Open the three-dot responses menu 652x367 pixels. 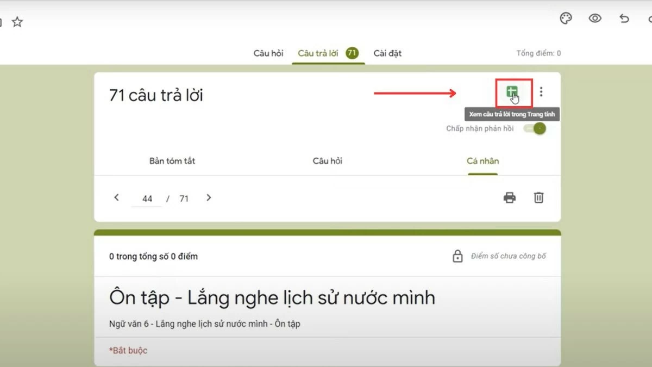point(541,91)
